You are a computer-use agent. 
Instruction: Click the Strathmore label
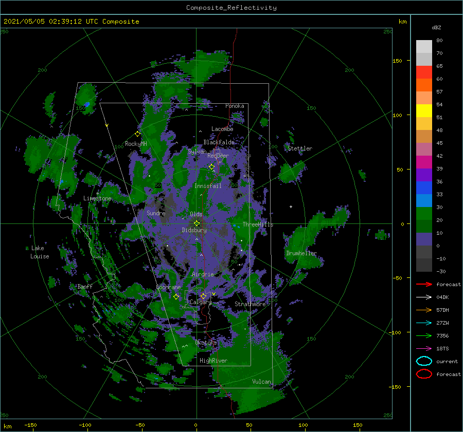[250, 304]
